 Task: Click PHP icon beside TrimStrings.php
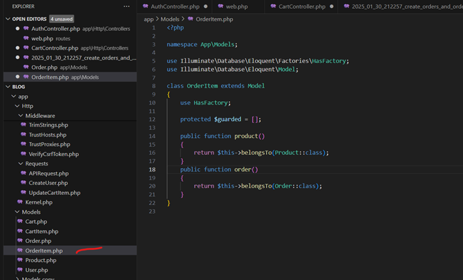pos(23,125)
